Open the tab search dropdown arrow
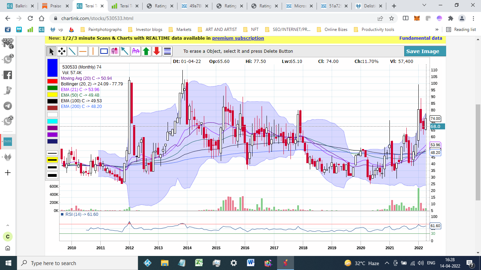 pos(424,6)
